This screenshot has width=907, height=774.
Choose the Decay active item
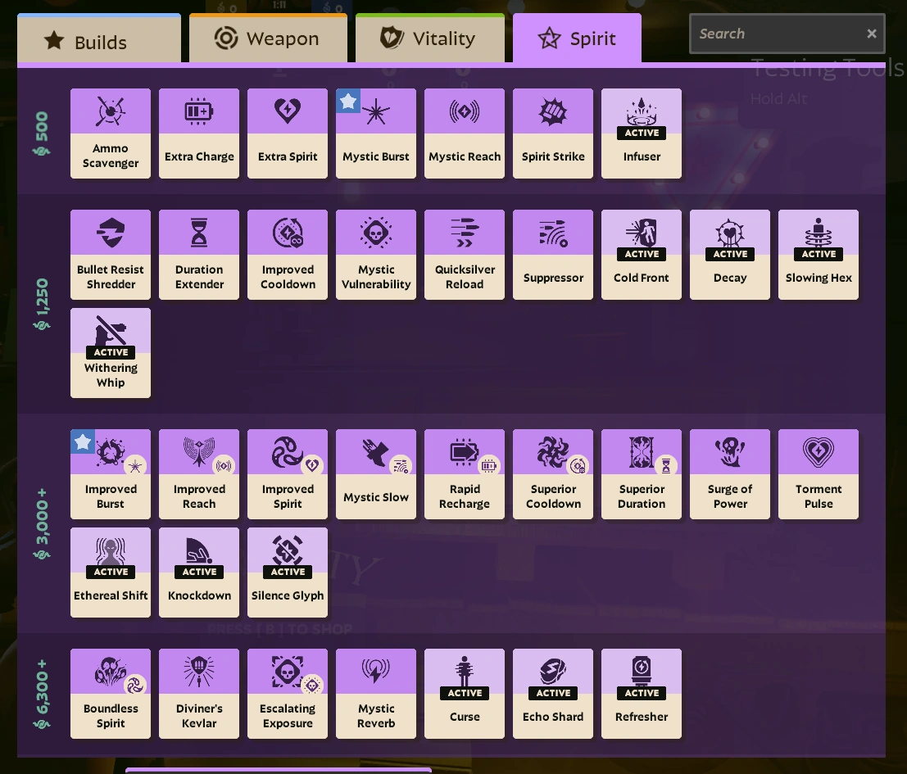730,255
